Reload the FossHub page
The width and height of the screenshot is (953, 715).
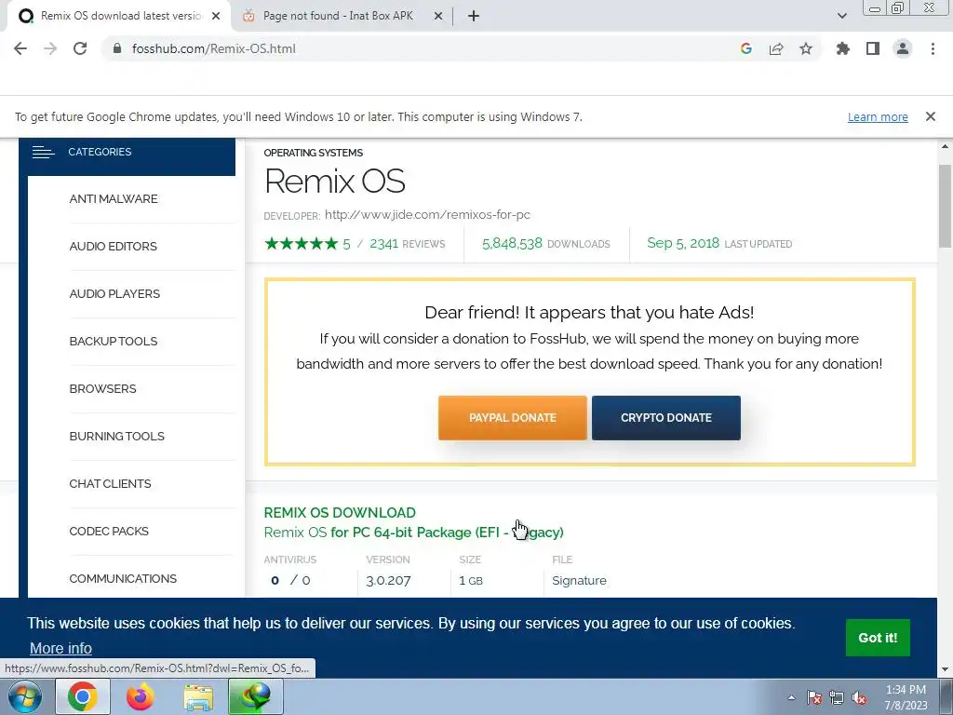pos(80,48)
